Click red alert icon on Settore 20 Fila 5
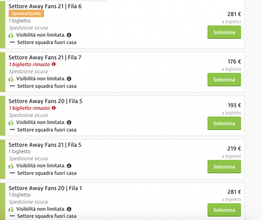 pos(54,108)
